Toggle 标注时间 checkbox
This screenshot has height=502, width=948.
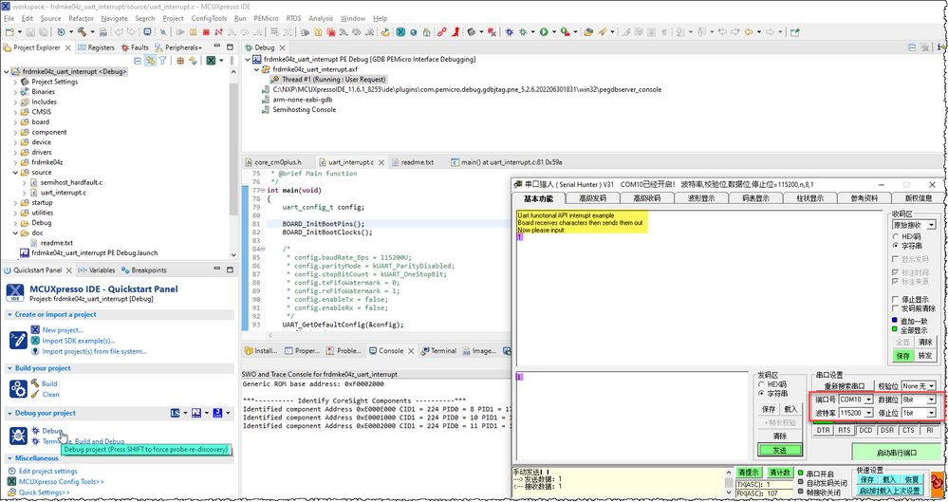pos(896,272)
